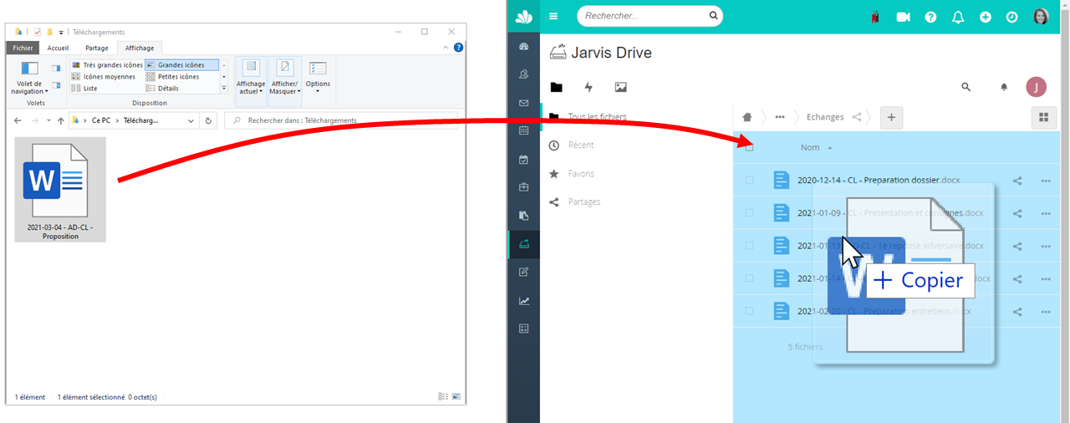Open the calendar grid icon in Jarvis sidebar
Screen dimensions: 1070x423
pyautogui.click(x=524, y=130)
